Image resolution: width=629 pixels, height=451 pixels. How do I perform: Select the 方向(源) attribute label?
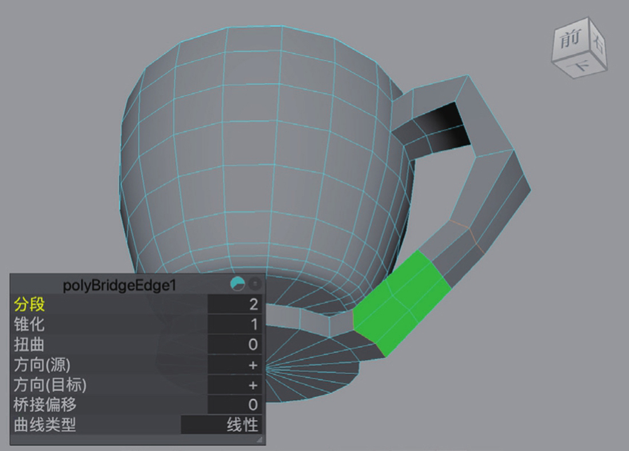click(x=42, y=365)
